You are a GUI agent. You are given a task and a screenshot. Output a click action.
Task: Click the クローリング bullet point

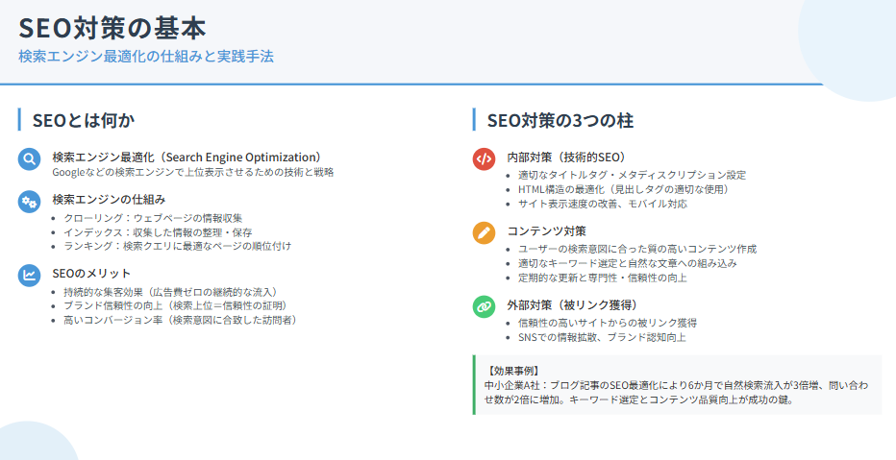[153, 218]
